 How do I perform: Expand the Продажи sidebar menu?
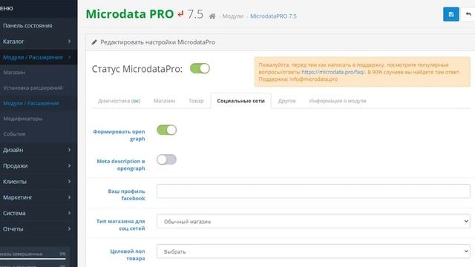pyautogui.click(x=39, y=165)
